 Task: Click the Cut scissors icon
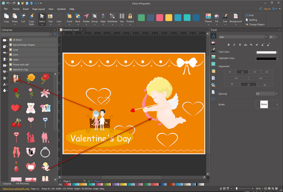coord(23,16)
